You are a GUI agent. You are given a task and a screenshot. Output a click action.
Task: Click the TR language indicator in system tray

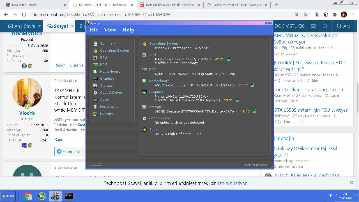330,196
